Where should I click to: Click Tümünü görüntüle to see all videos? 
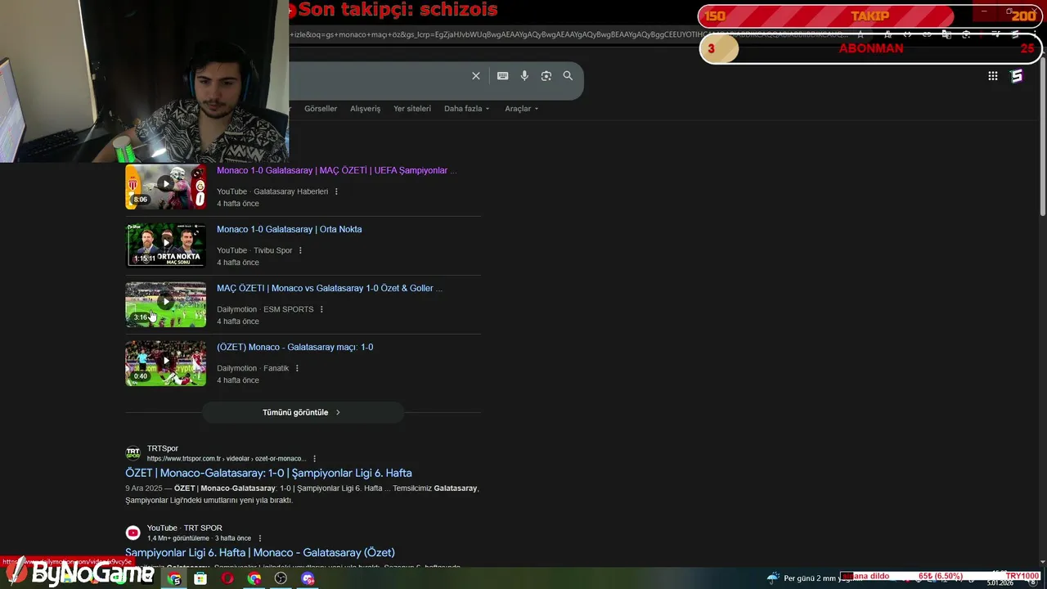303,412
